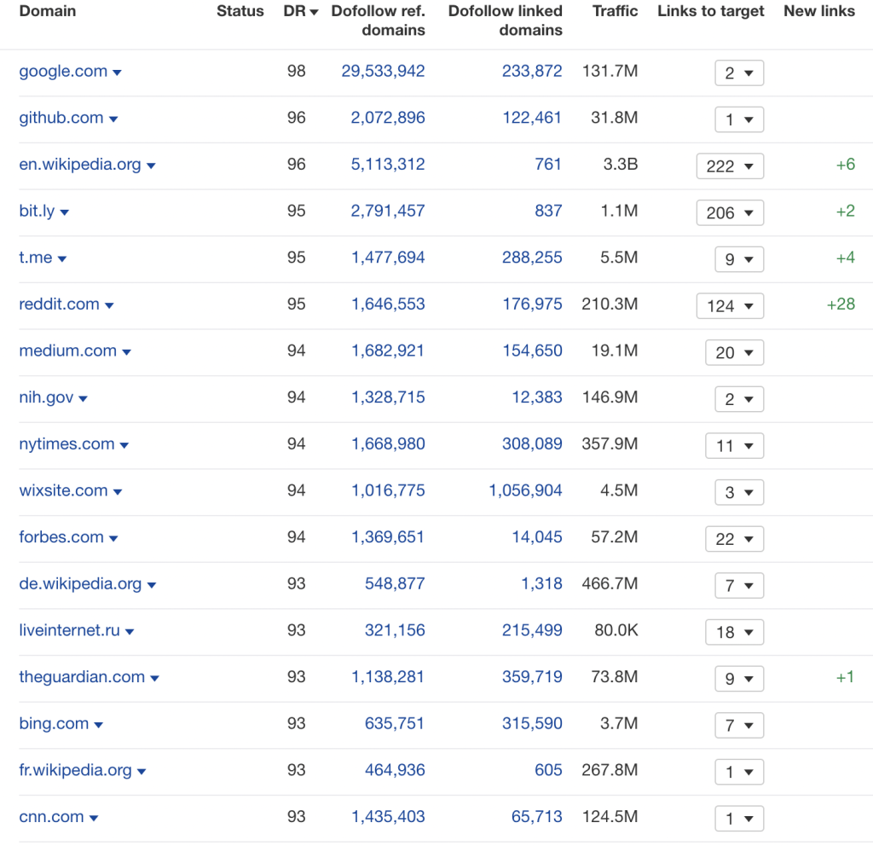The image size is (873, 846).
Task: Open the github.com domain link
Action: click(61, 118)
